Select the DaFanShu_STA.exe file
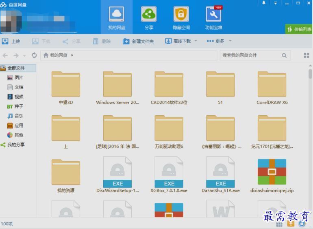 (x=220, y=175)
